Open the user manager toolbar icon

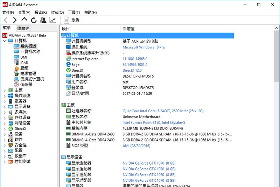(43, 20)
